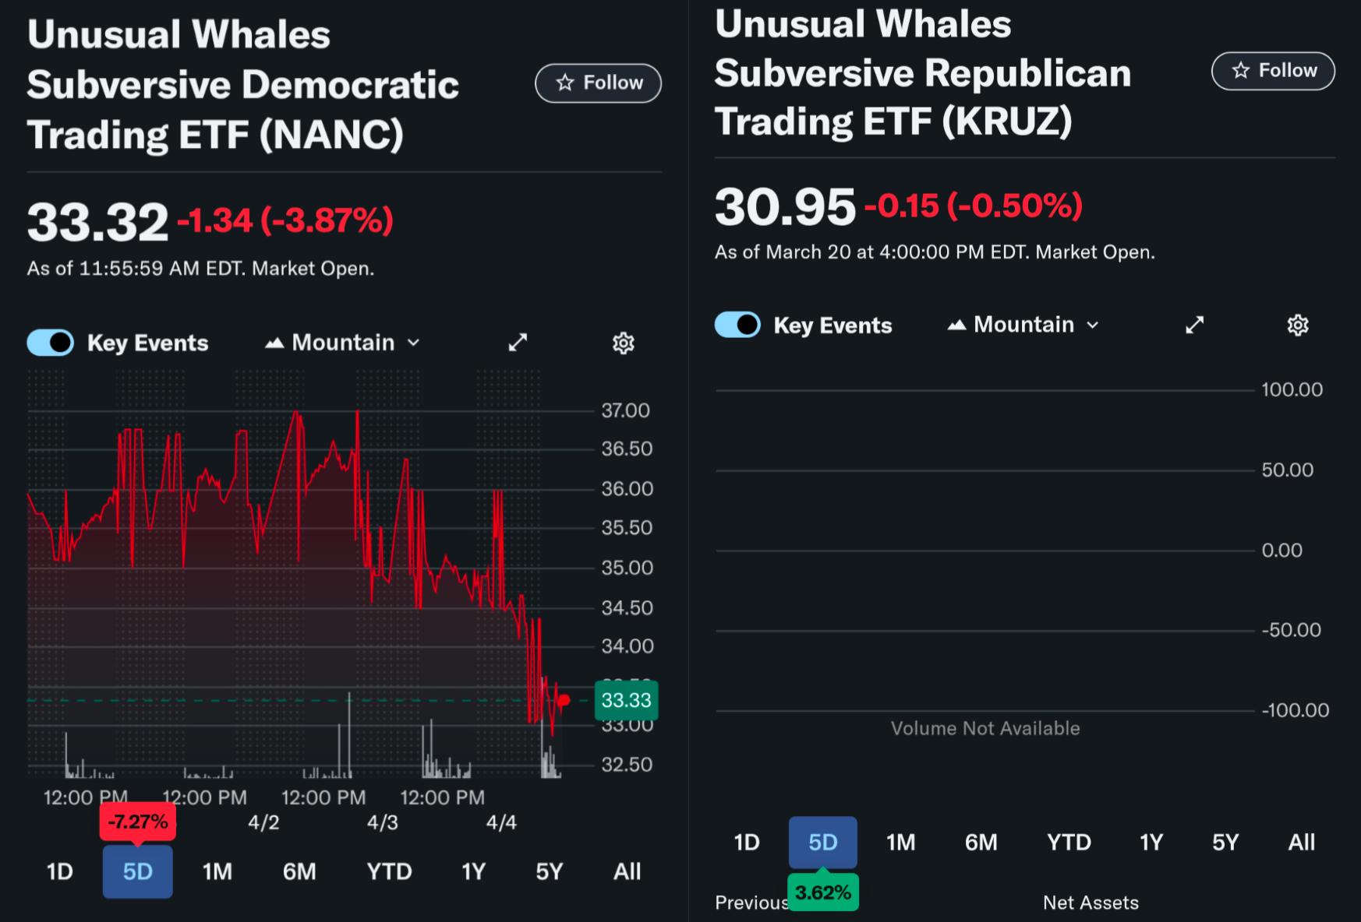Select 6M range on KRUZ chart
Screen dimensions: 1361x922
(x=981, y=843)
